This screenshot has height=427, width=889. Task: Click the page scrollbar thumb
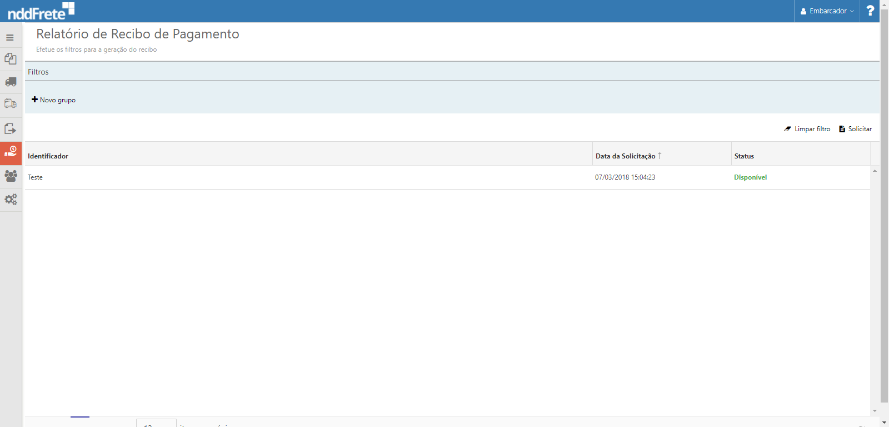tap(884, 206)
